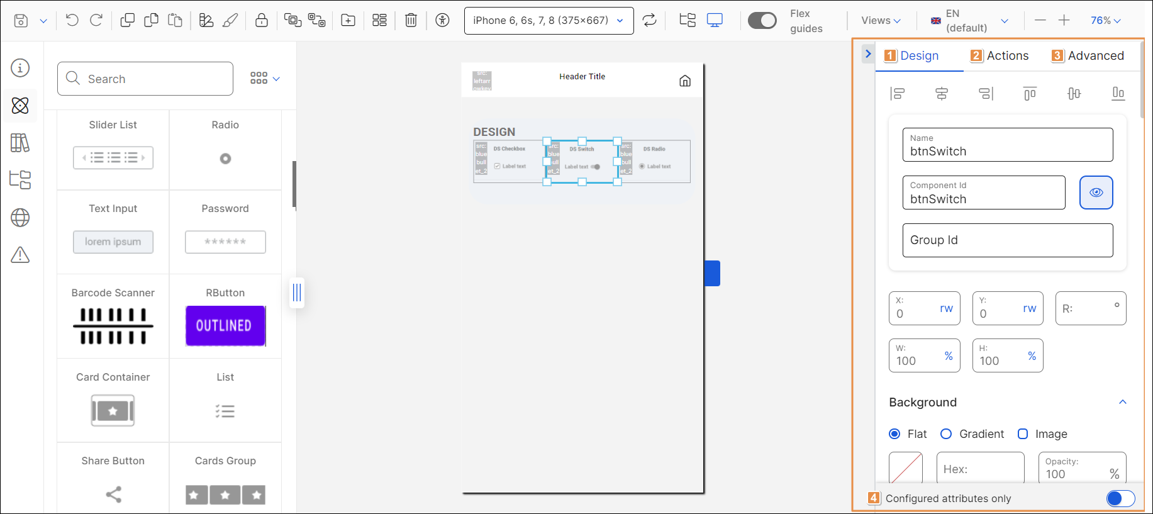
Task: Open the component grid view dropdown
Action: (x=265, y=79)
